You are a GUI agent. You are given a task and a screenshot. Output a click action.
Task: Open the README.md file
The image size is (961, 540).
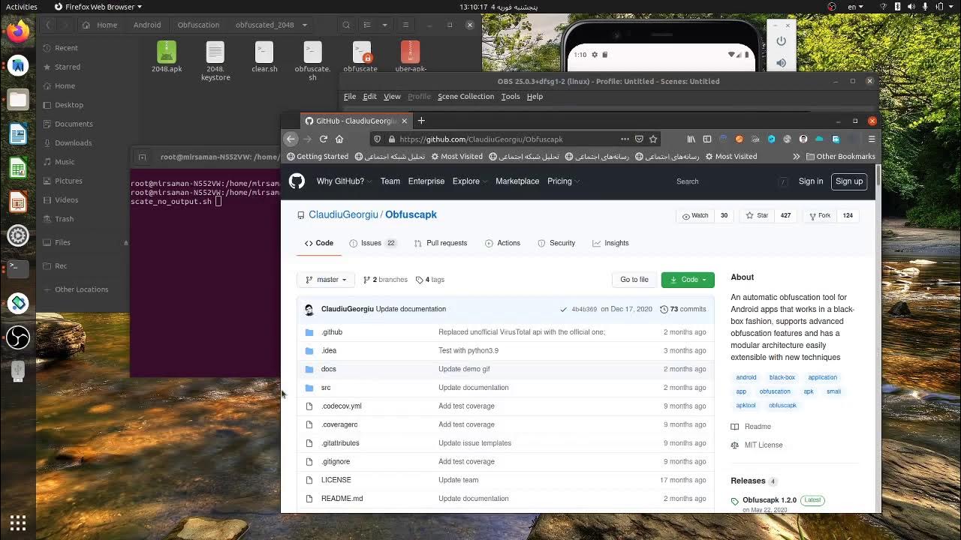click(x=342, y=499)
